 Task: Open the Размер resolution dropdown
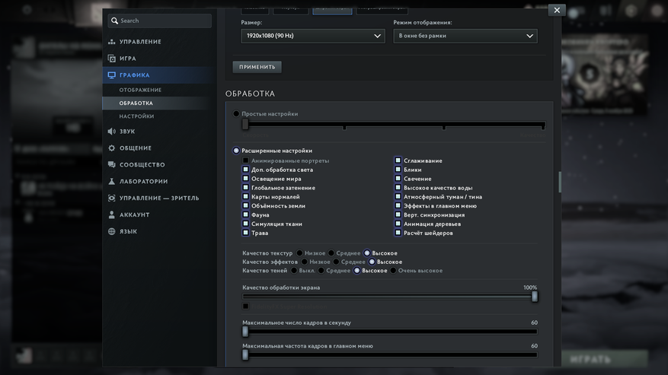point(312,36)
